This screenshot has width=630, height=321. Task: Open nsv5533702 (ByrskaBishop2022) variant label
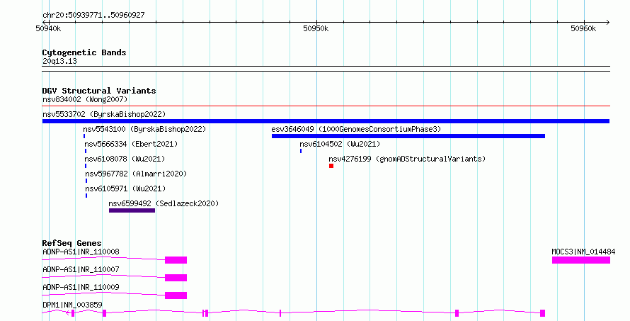(104, 114)
